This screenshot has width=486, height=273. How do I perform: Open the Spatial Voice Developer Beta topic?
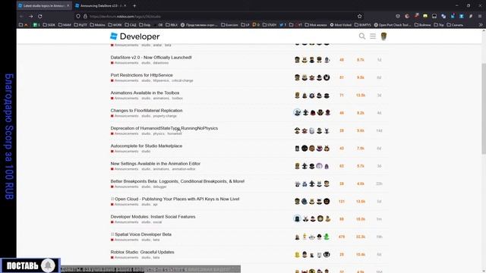coord(143,234)
